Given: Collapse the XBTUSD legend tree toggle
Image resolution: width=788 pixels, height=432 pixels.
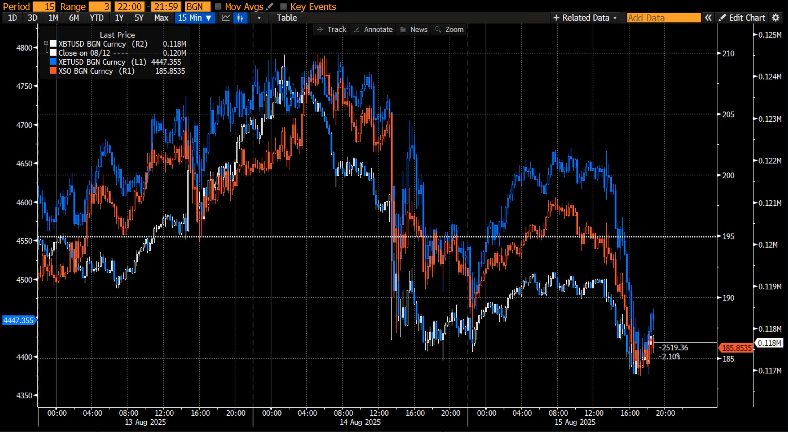Looking at the screenshot, I should click(46, 43).
